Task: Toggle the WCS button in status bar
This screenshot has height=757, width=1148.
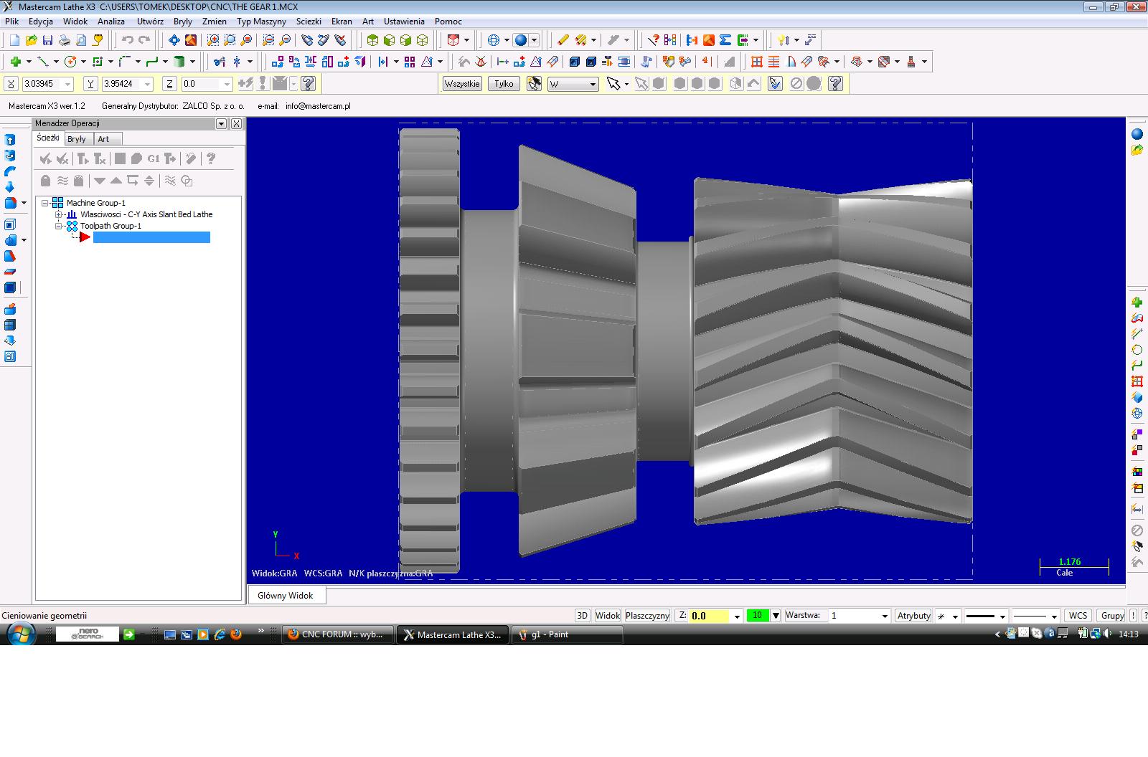Action: (1078, 616)
